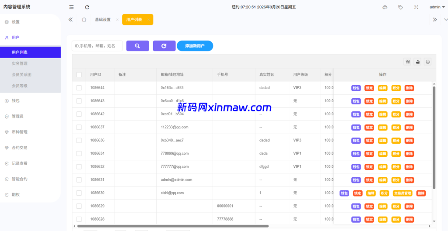Screen dimensions: 448x231
Task: Click the purple reload button beside search
Action: point(164,46)
